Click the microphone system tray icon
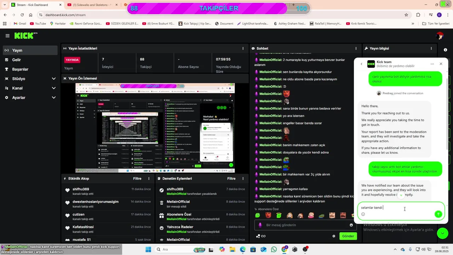 410,249
